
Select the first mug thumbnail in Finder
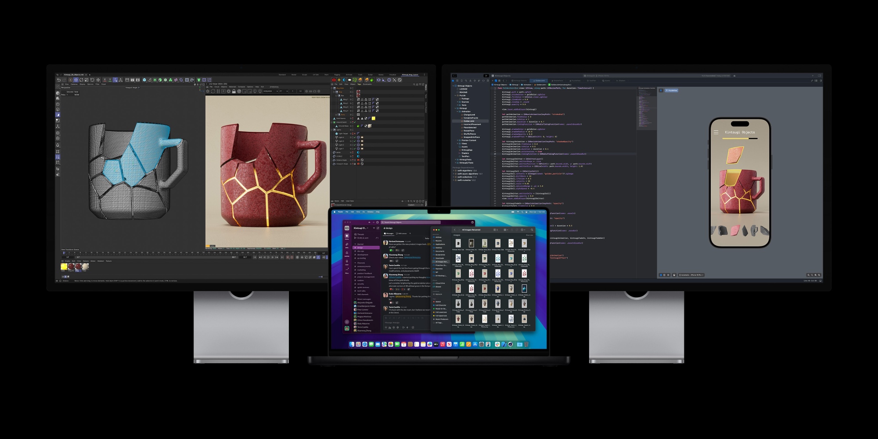point(458,244)
